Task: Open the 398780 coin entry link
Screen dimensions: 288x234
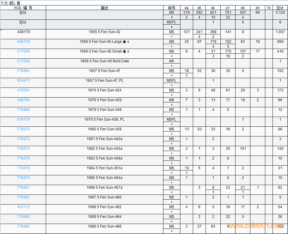Action: point(23,100)
